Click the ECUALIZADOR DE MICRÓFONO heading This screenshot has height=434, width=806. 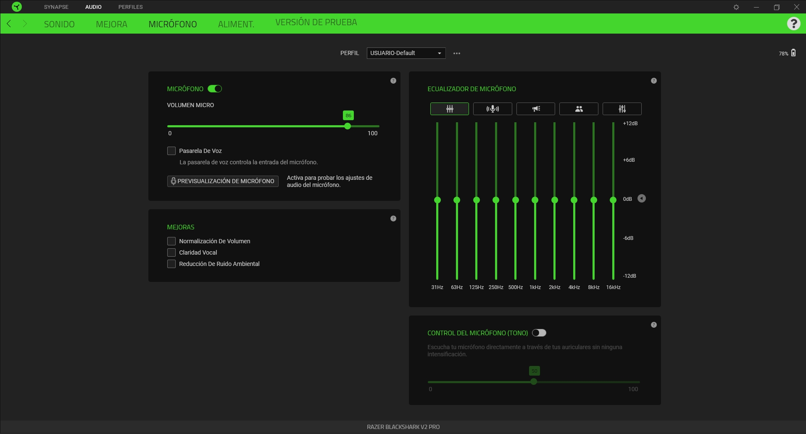[471, 89]
